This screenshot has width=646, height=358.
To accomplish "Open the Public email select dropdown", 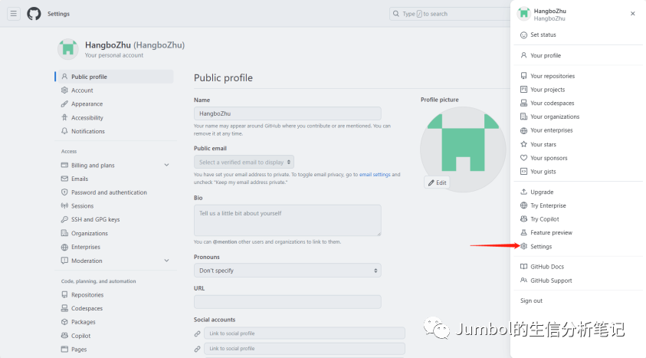I will pos(244,162).
